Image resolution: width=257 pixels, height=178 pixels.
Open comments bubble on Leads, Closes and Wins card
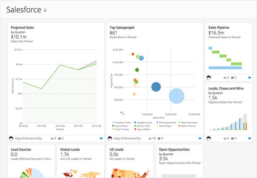tap(233, 139)
